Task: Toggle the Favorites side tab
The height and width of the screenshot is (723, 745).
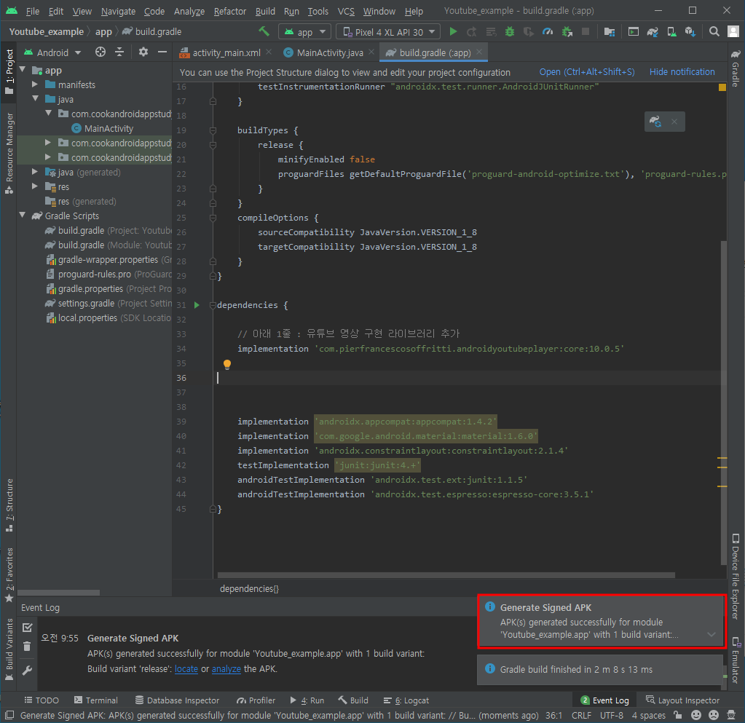Action: tap(9, 575)
